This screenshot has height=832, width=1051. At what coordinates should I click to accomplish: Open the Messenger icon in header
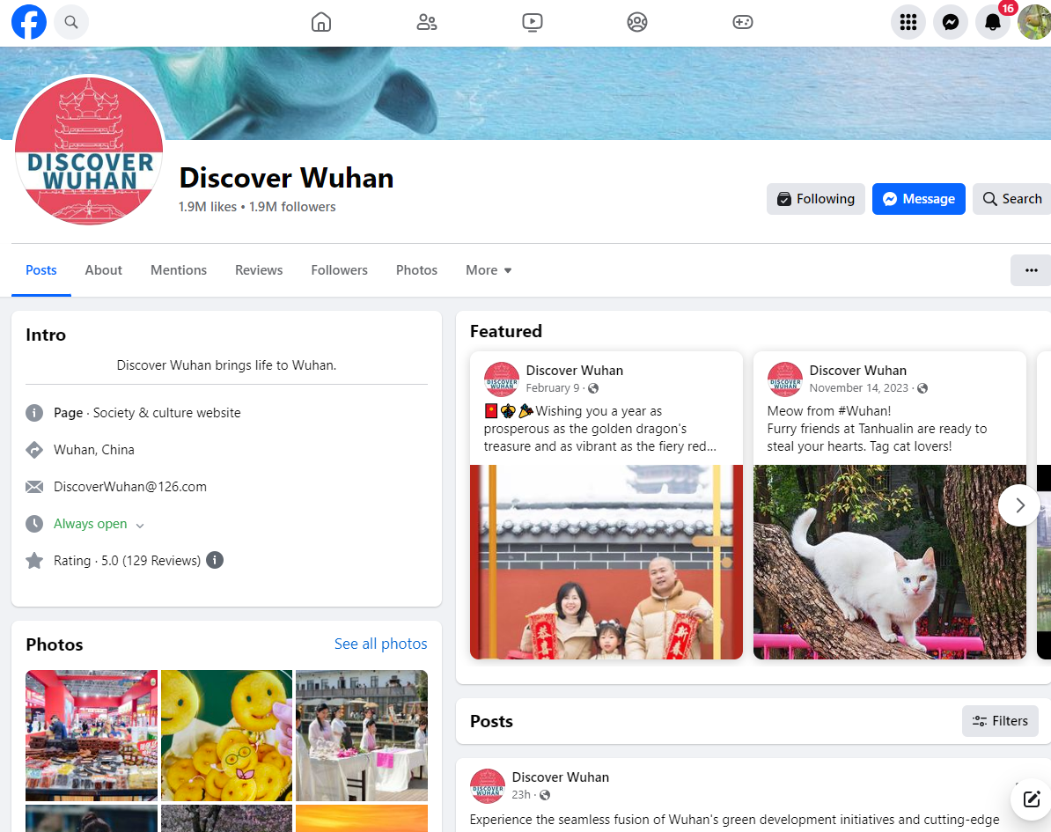click(x=951, y=22)
